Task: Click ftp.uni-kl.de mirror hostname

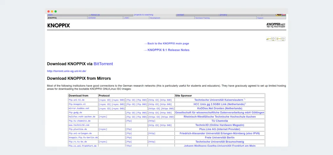Action: tap(77, 100)
